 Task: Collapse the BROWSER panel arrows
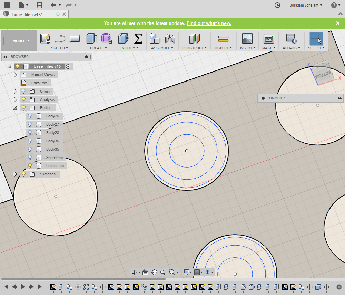tap(5, 57)
